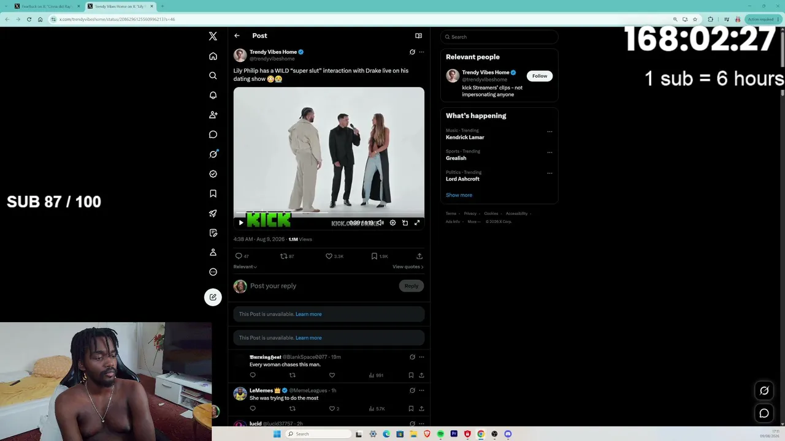Screen dimensions: 785x441
Task: Open Learn more on first unavailable post
Action: click(308, 314)
